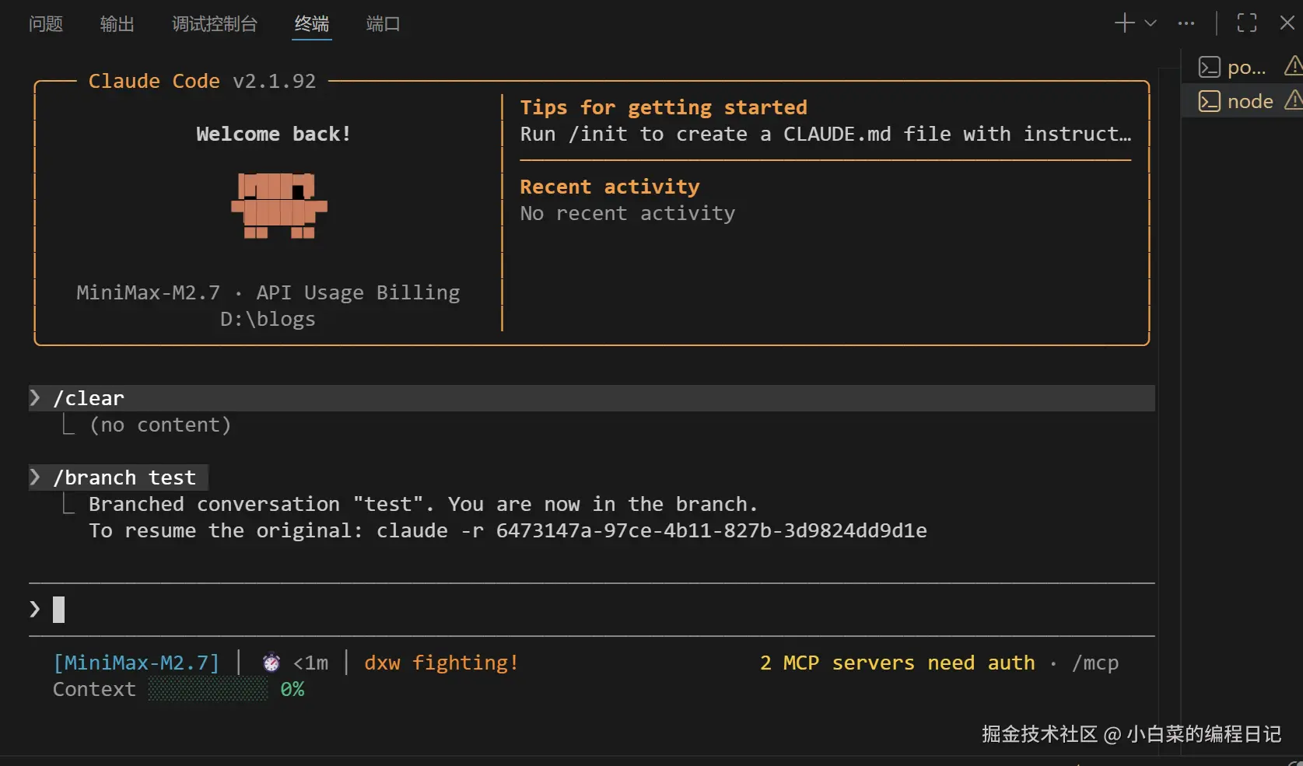
Task: Click the Claude Code pixel mascot
Action: coord(278,205)
